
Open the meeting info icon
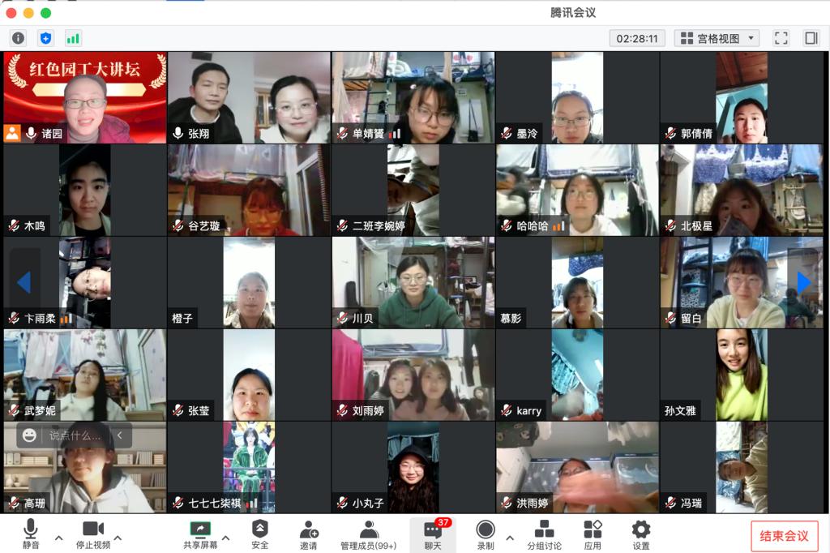tap(18, 38)
